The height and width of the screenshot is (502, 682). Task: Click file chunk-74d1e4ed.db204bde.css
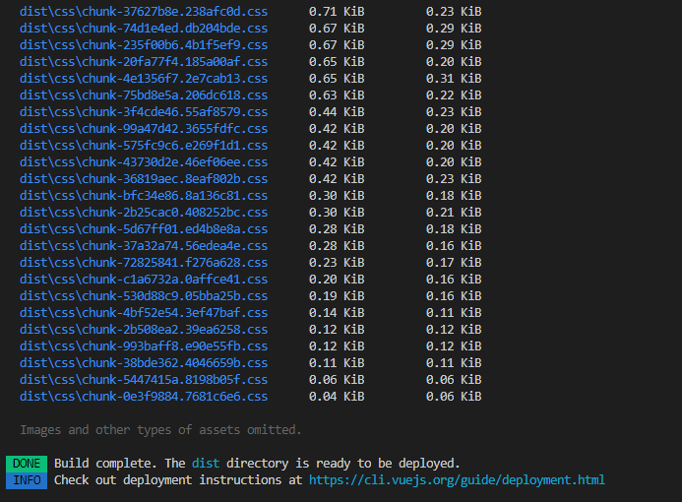[144, 29]
